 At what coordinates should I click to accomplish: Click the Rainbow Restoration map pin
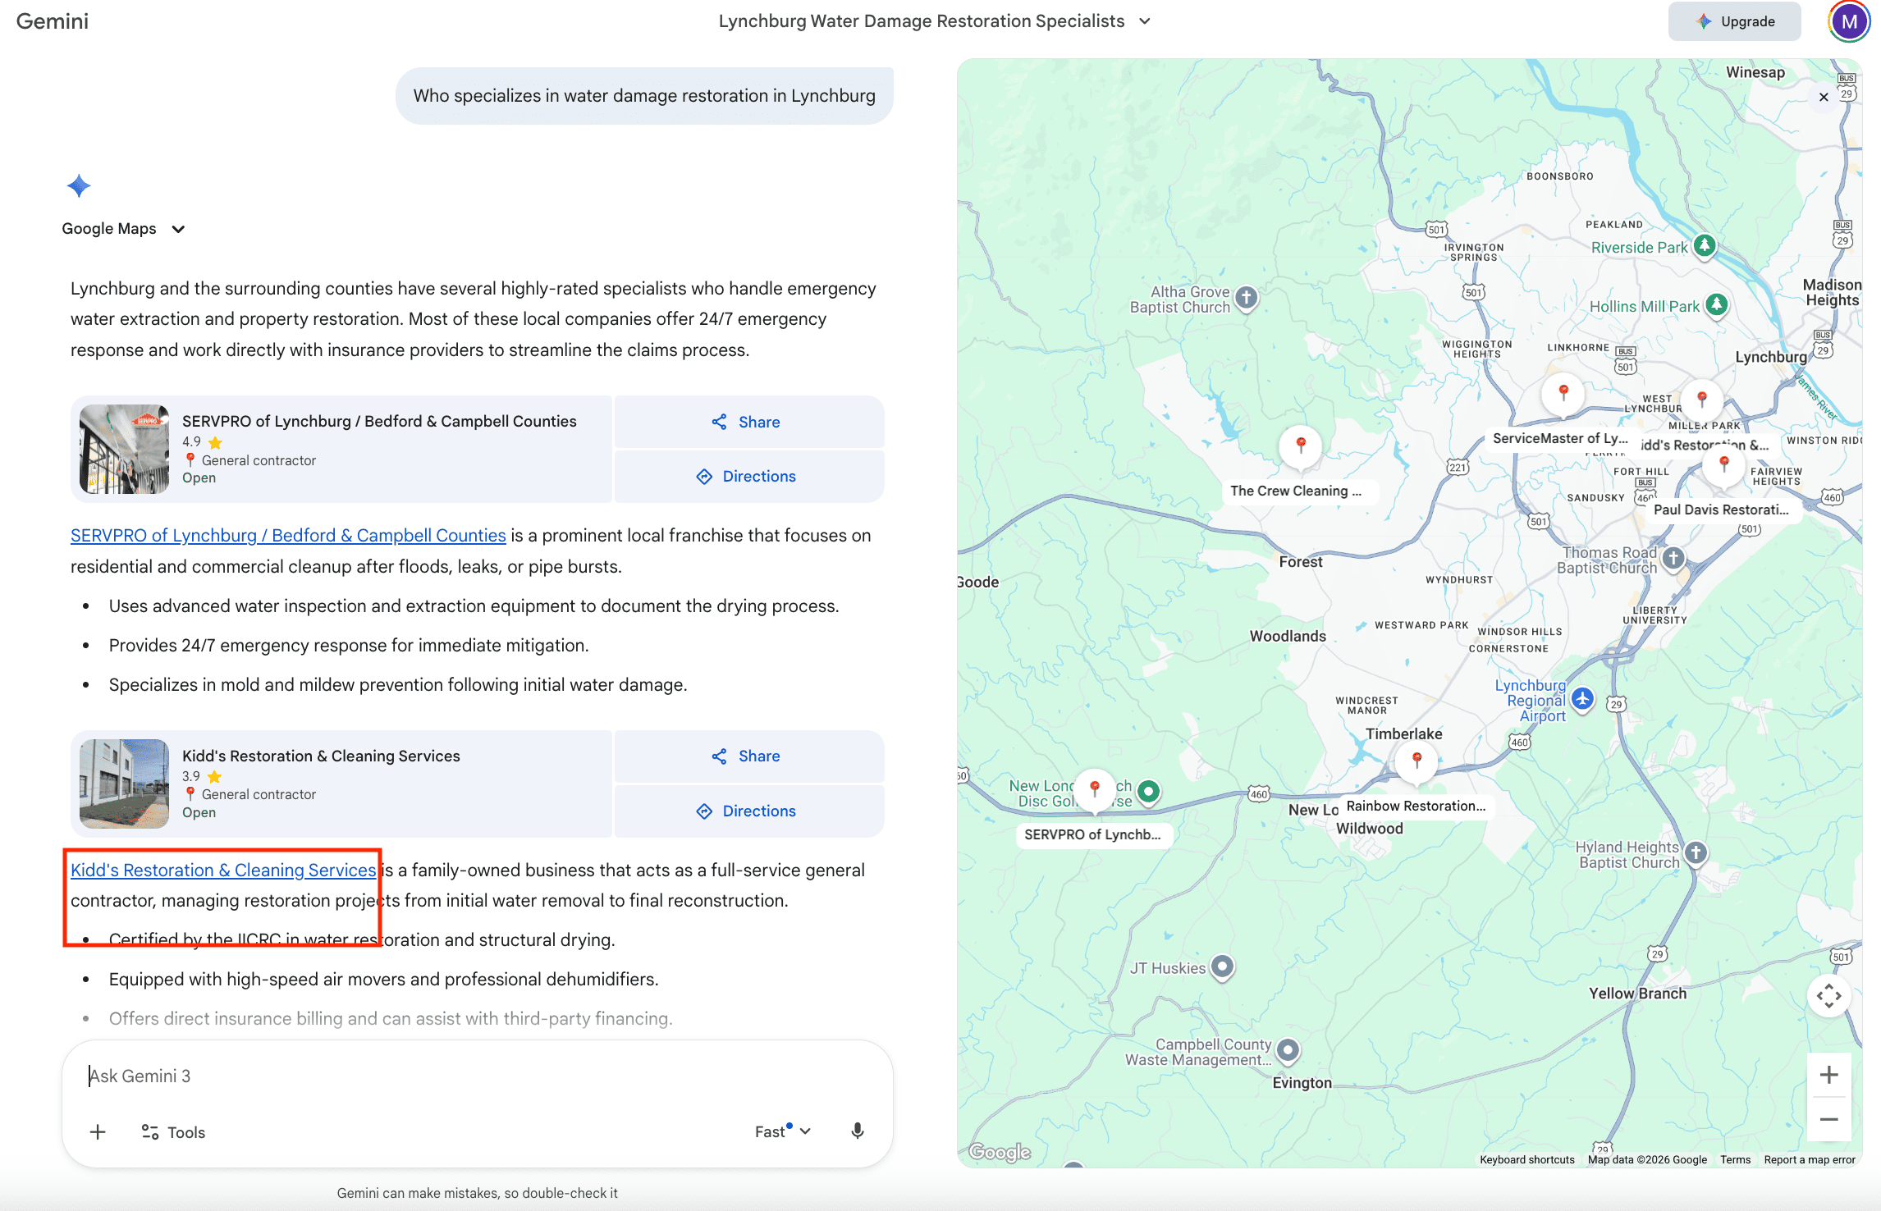click(x=1416, y=760)
